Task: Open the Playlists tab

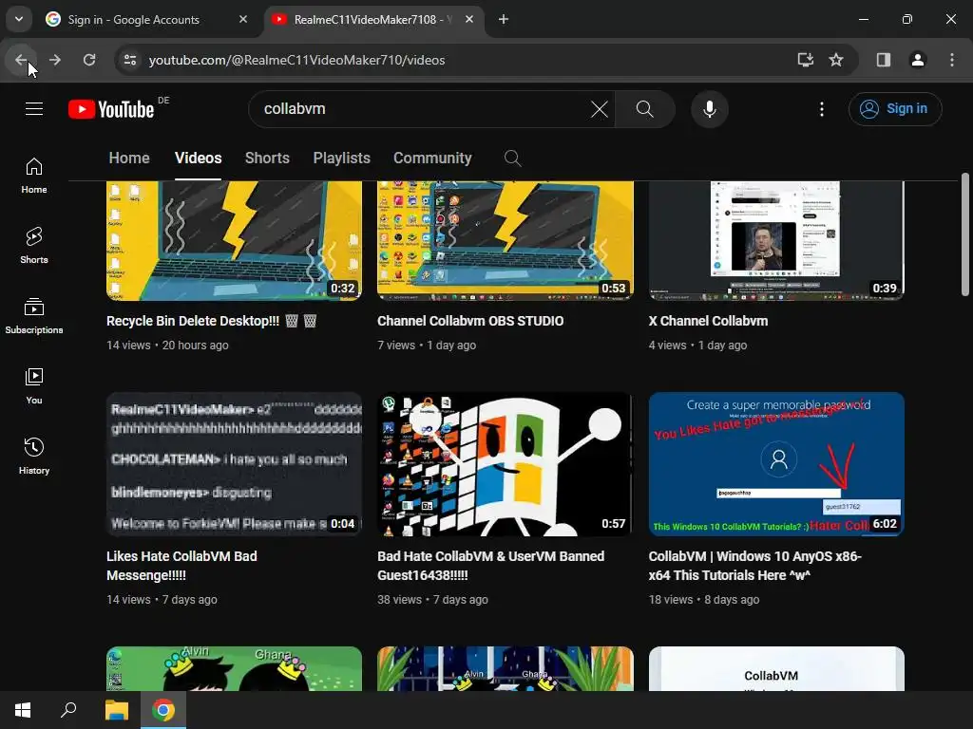Action: point(341,159)
